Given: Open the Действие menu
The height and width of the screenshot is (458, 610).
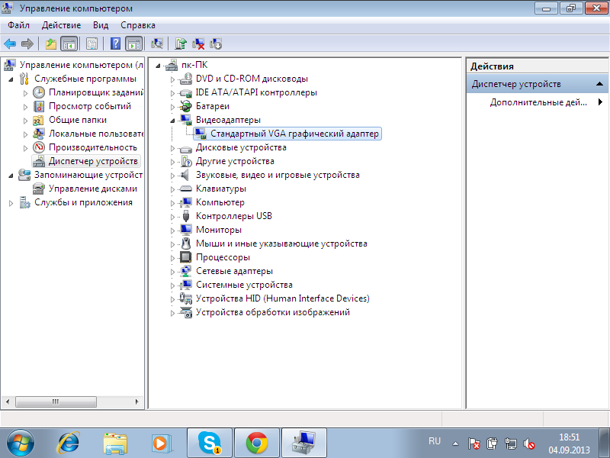Looking at the screenshot, I should [61, 25].
